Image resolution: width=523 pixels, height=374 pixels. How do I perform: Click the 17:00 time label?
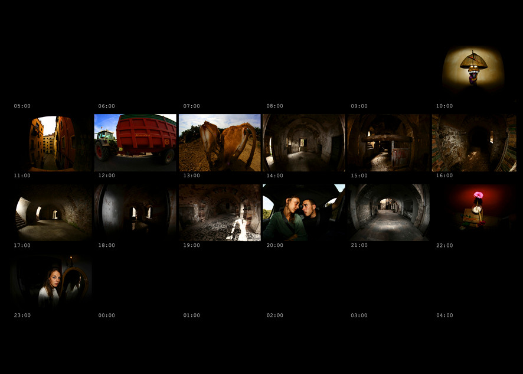22,245
